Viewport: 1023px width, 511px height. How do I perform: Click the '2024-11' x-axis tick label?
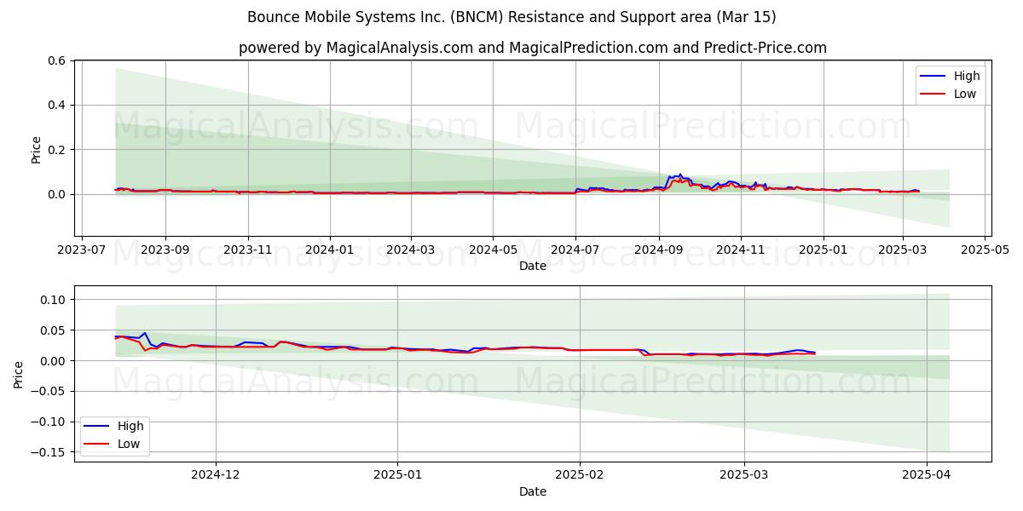741,251
